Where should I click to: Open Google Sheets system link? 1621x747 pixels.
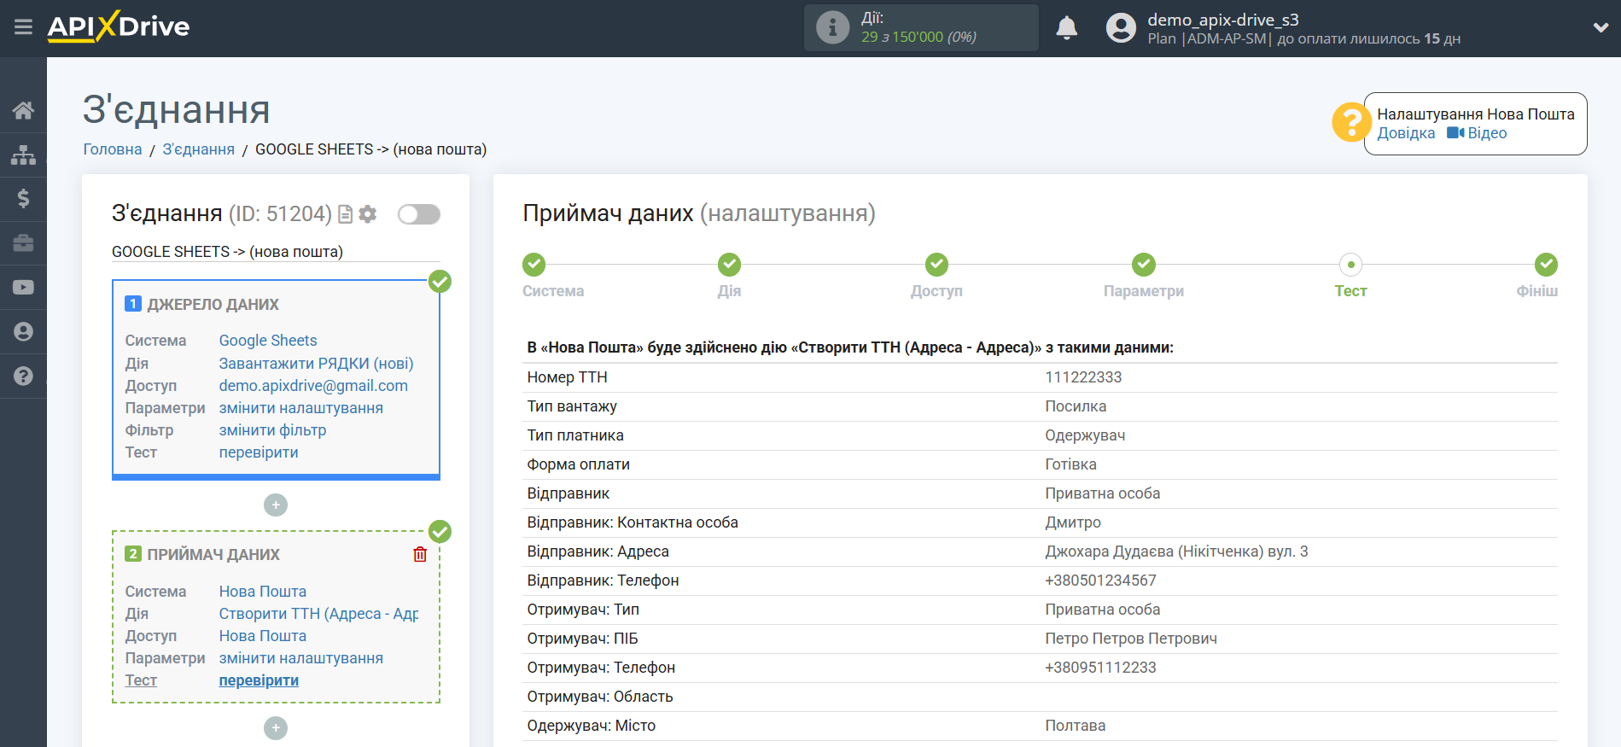[267, 341]
